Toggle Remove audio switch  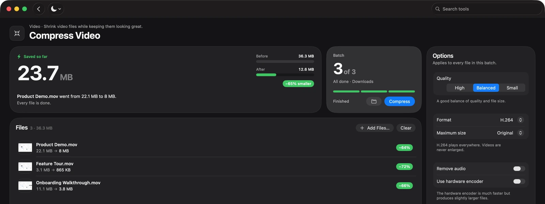(519, 169)
